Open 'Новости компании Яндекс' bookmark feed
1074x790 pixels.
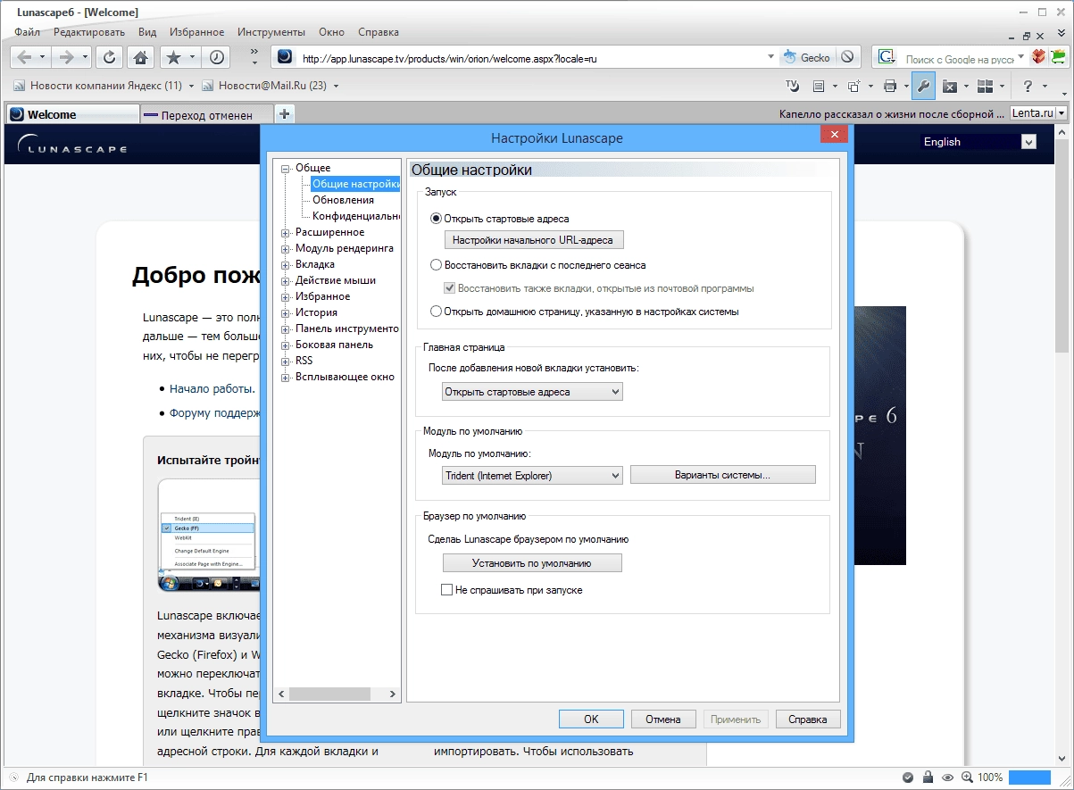(x=105, y=86)
